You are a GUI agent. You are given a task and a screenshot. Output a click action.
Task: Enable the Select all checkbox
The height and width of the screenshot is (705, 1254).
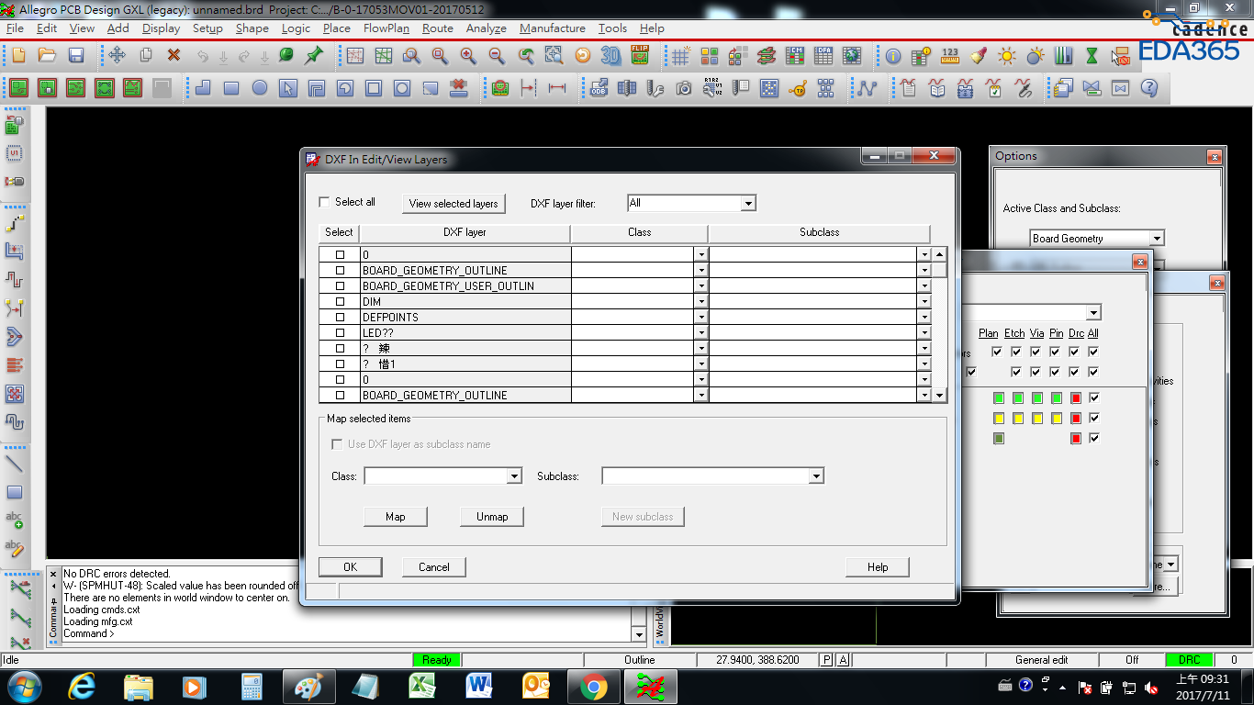(324, 202)
